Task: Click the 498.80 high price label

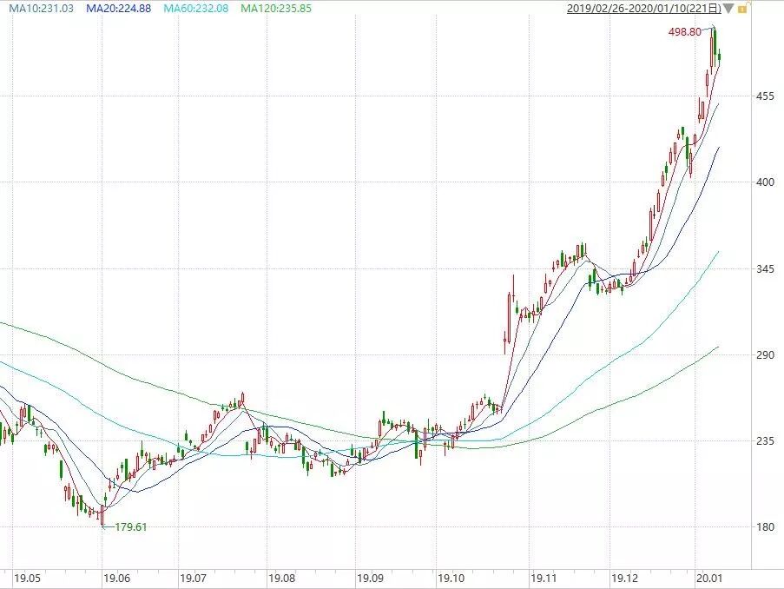Action: point(684,32)
